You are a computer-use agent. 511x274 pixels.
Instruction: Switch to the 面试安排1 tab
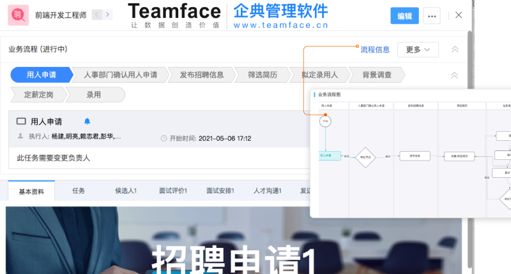[x=220, y=191]
